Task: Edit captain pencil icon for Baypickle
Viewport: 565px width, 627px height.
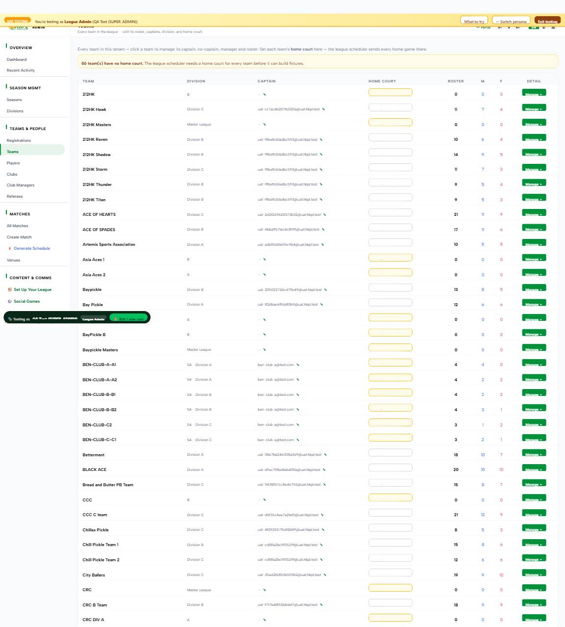Action: pos(325,289)
